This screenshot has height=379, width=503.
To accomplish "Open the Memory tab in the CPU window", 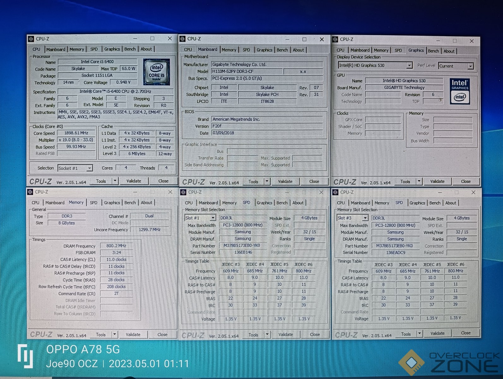I will 77,49.
